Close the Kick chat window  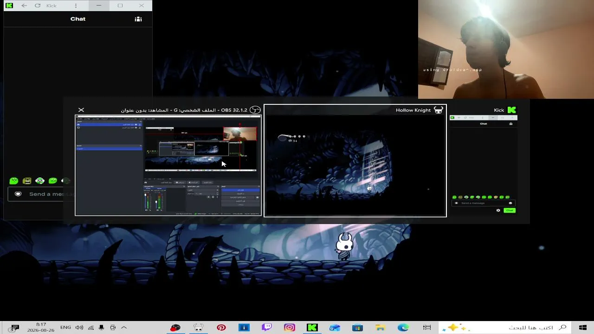pos(142,6)
